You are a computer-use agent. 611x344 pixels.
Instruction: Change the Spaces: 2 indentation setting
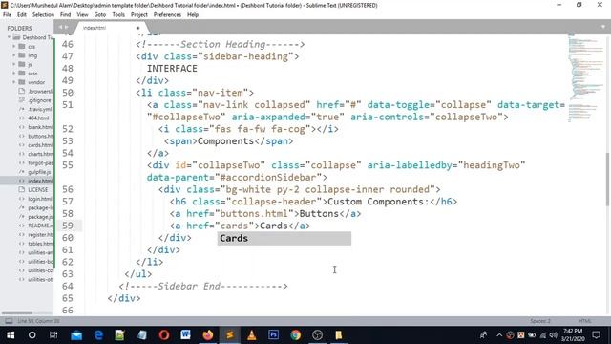[x=540, y=321]
